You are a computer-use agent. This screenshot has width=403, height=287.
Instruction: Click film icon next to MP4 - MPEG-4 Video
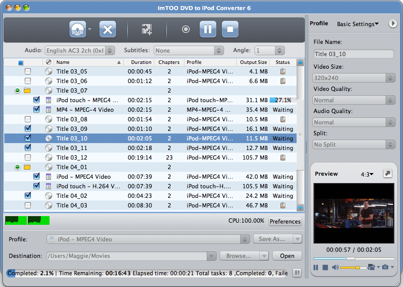[48, 110]
